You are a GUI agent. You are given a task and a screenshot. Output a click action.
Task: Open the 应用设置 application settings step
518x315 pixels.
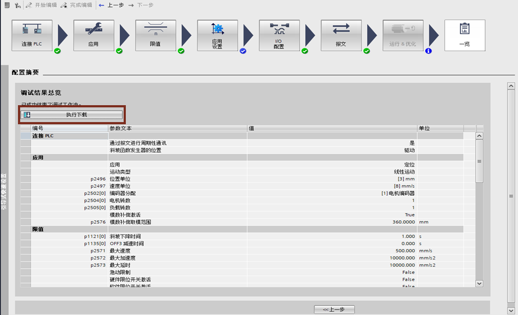coord(217,35)
